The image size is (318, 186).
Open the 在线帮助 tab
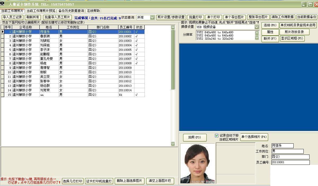93,11
